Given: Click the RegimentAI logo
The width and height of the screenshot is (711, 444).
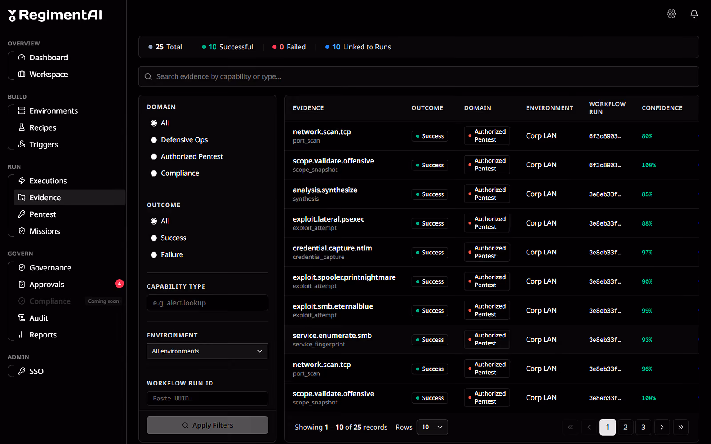Looking at the screenshot, I should click(x=55, y=15).
